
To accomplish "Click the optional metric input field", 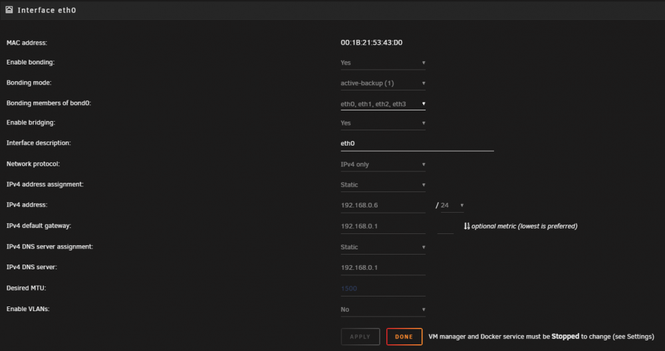I will [x=446, y=227].
